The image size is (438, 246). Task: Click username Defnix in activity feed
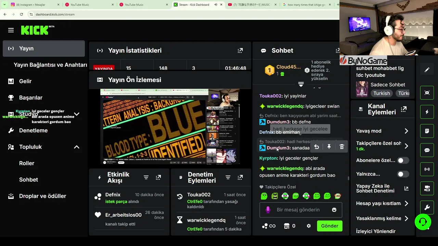pyautogui.click(x=113, y=195)
